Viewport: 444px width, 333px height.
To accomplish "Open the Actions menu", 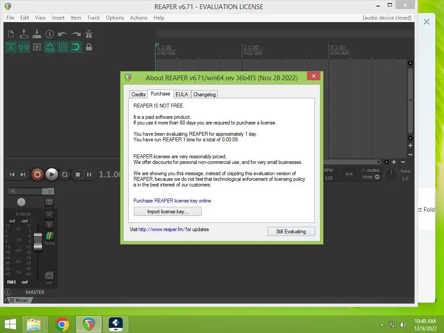I will 139,17.
